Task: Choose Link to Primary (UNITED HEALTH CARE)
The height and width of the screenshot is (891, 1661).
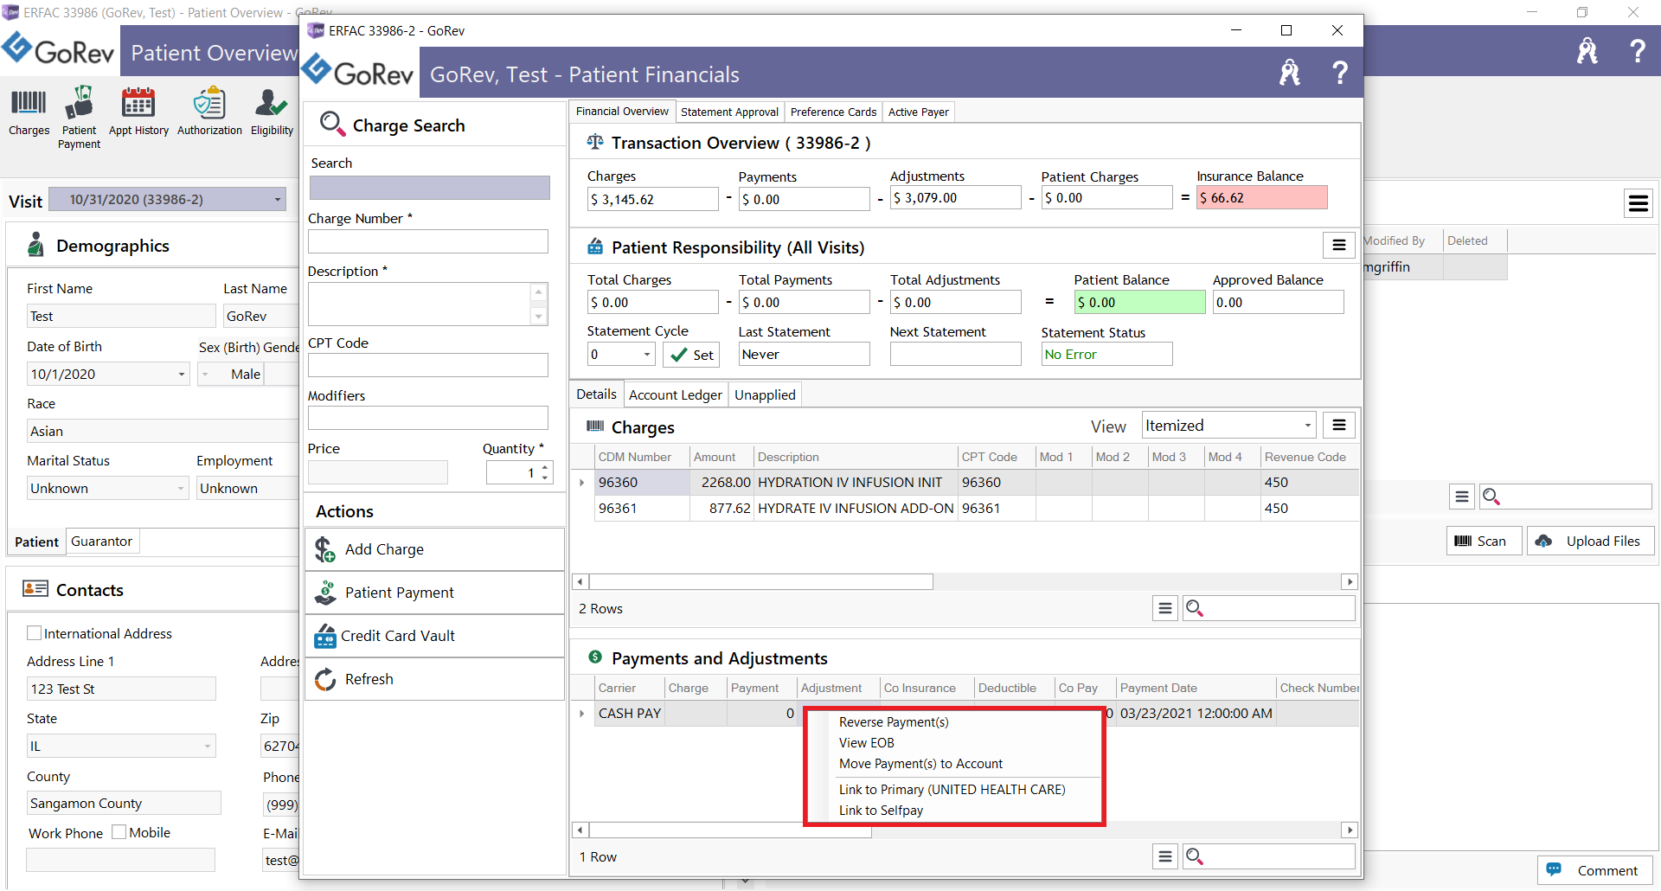Action: (x=952, y=789)
